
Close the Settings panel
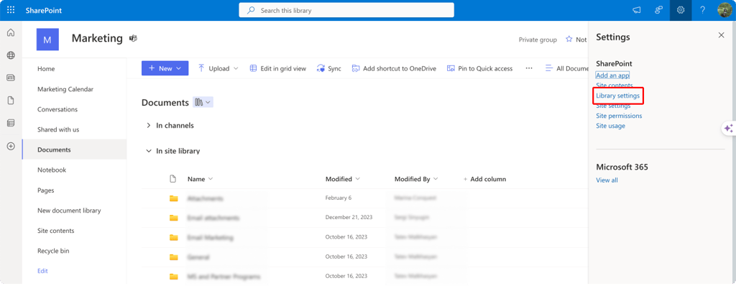(721, 35)
